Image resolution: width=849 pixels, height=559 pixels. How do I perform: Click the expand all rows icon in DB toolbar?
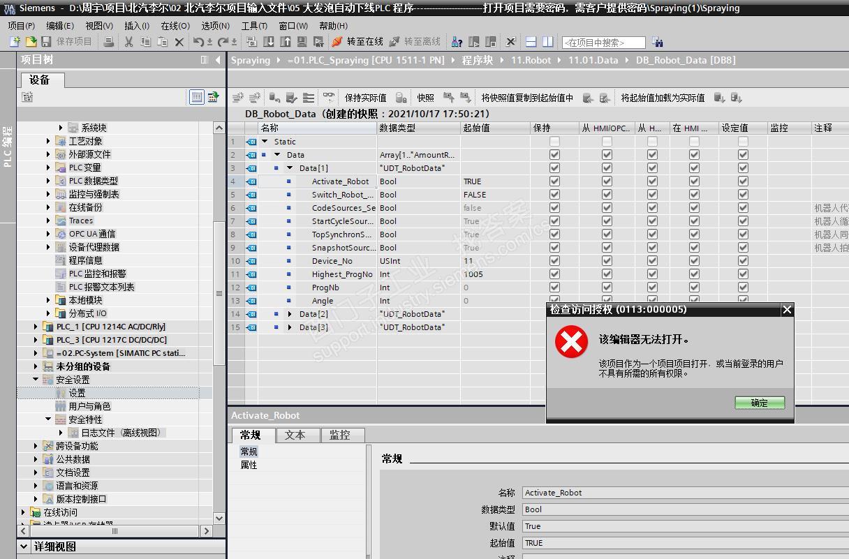point(308,98)
